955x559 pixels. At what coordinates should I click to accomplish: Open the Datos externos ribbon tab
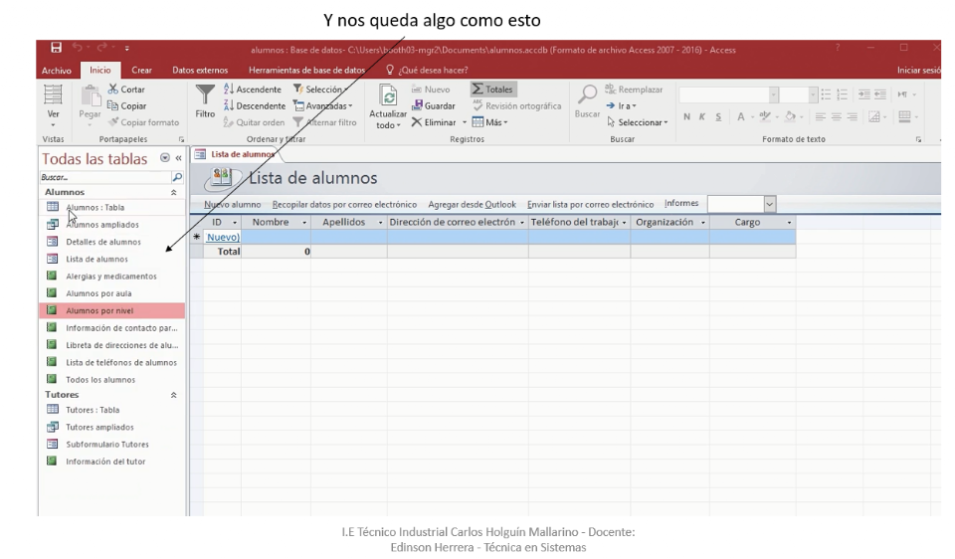pyautogui.click(x=199, y=70)
